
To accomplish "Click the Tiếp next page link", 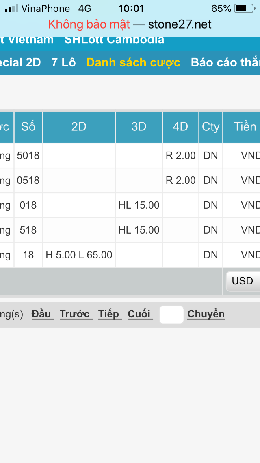I will 110,314.
